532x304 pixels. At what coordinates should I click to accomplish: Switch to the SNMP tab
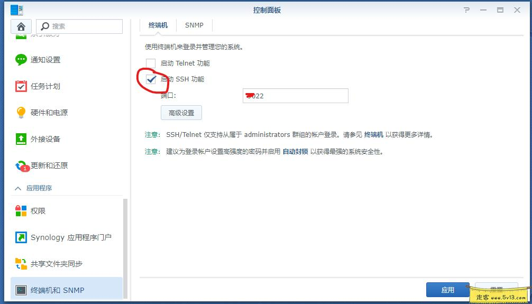(195, 25)
